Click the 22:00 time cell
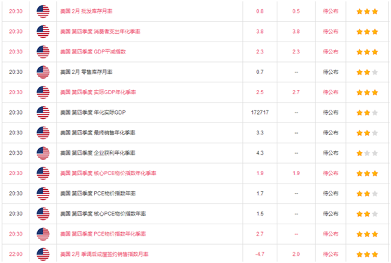Image resolution: width=391 pixels, height=263 pixels. pos(15,254)
